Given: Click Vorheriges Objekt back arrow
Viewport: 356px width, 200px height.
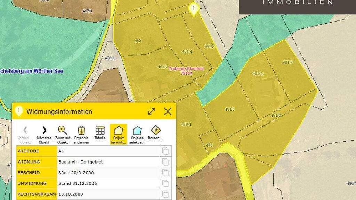Looking at the screenshot, I should (x=25, y=131).
